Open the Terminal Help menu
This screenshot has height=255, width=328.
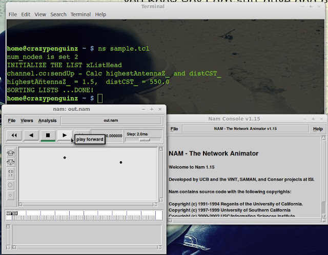tap(100, 14)
